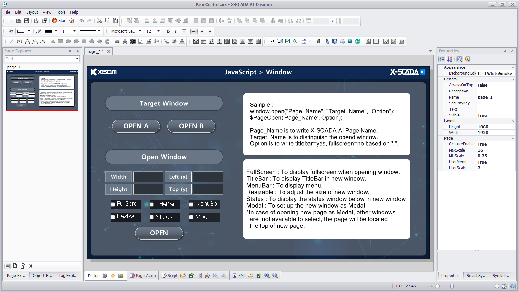This screenshot has height=292, width=519.
Task: Click the Cut scissors icon
Action: [100, 21]
